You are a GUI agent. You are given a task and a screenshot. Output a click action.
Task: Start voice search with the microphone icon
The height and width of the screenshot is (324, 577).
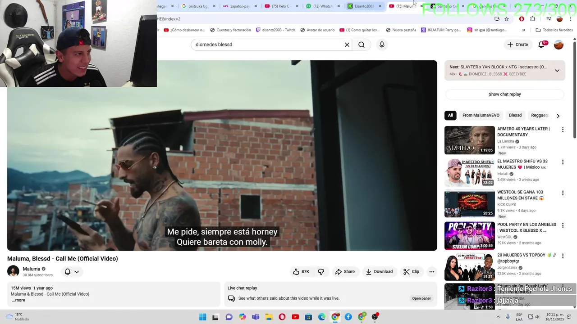coord(382,45)
